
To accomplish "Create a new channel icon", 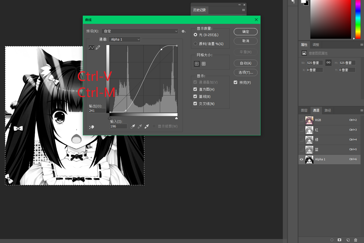I will 348,240.
